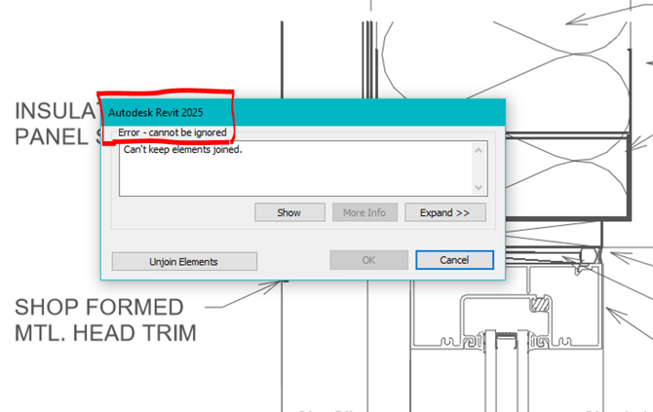Click the message box vertical scrollbar track
Screen dimensions: 653x412
478,169
